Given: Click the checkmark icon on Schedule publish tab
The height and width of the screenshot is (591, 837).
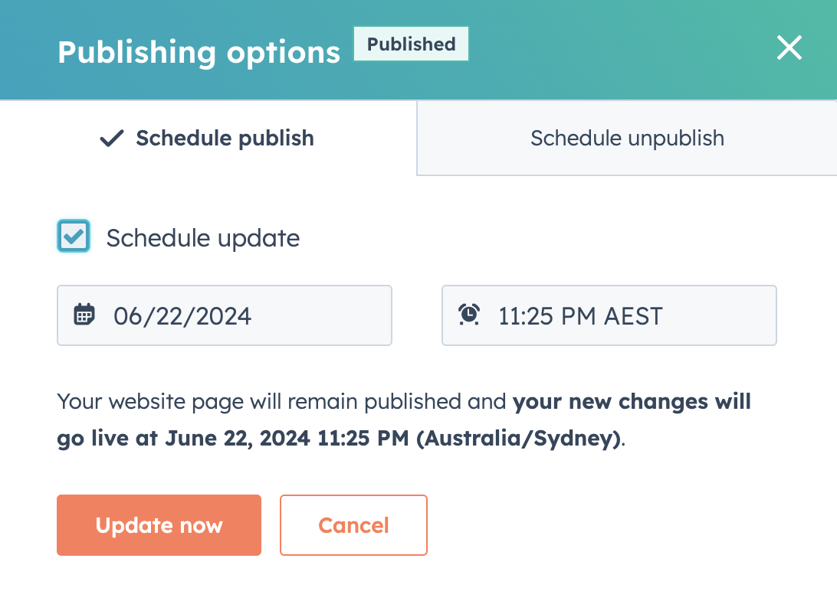Looking at the screenshot, I should [110, 139].
